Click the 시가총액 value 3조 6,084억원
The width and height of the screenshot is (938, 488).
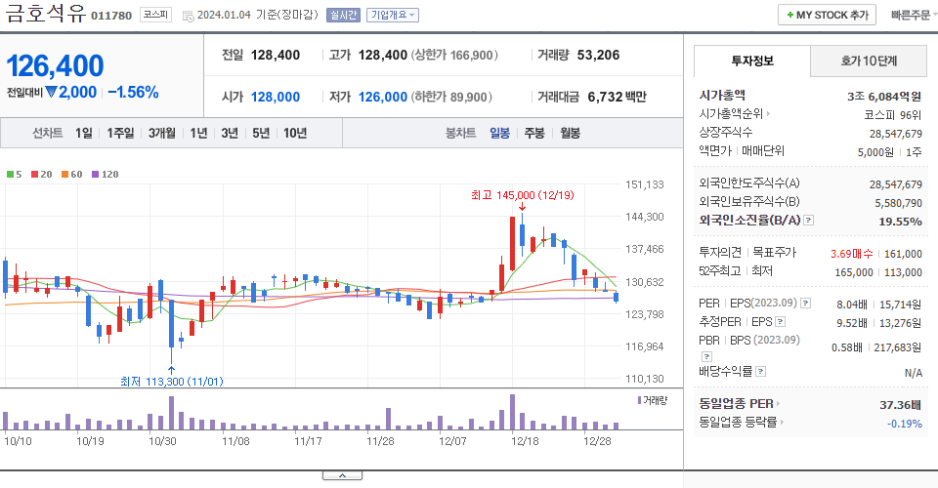click(884, 97)
